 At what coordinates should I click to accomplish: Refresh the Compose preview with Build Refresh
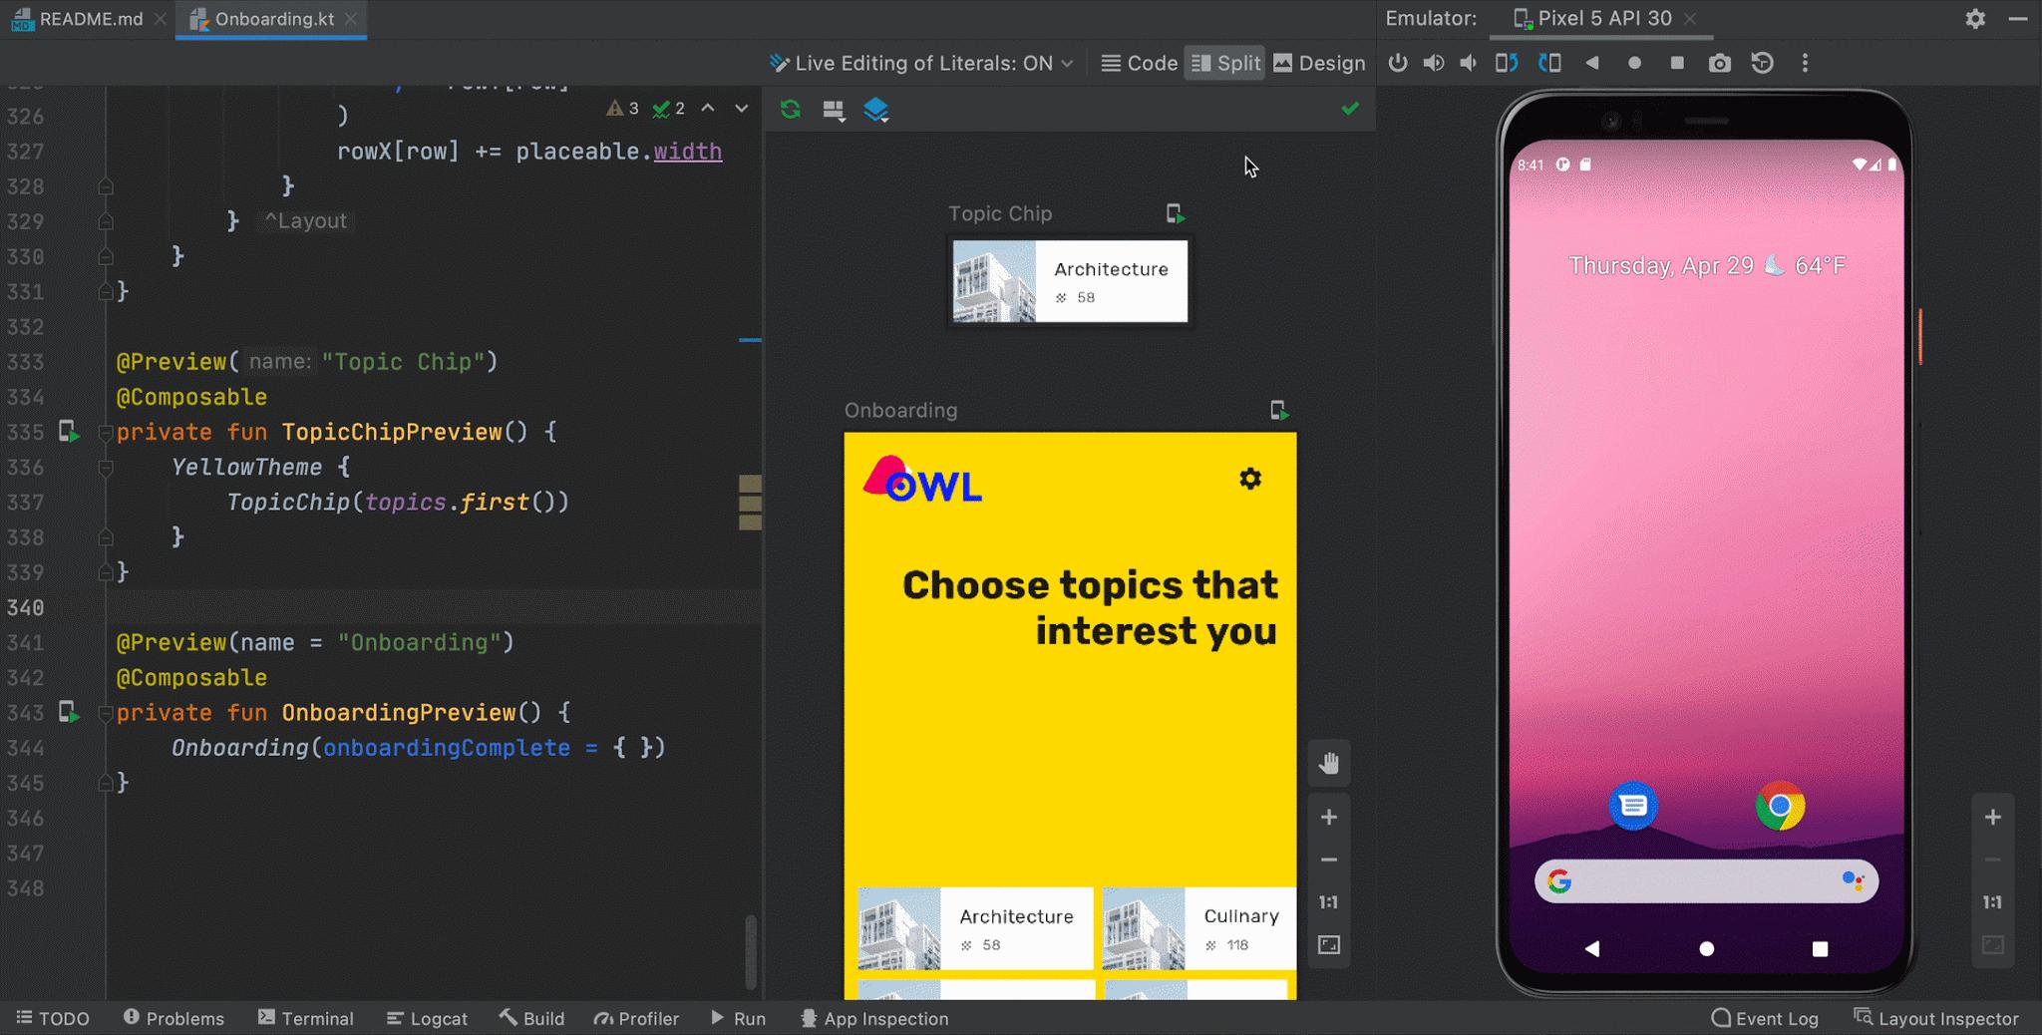tap(789, 110)
